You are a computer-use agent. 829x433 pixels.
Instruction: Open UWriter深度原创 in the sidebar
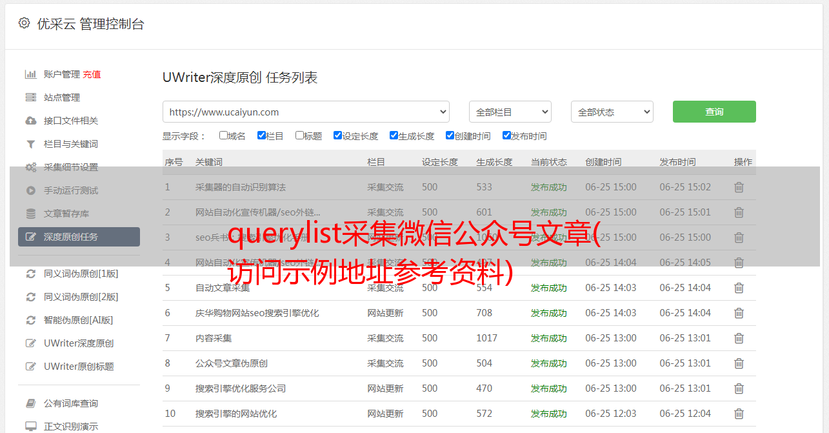[x=79, y=343]
